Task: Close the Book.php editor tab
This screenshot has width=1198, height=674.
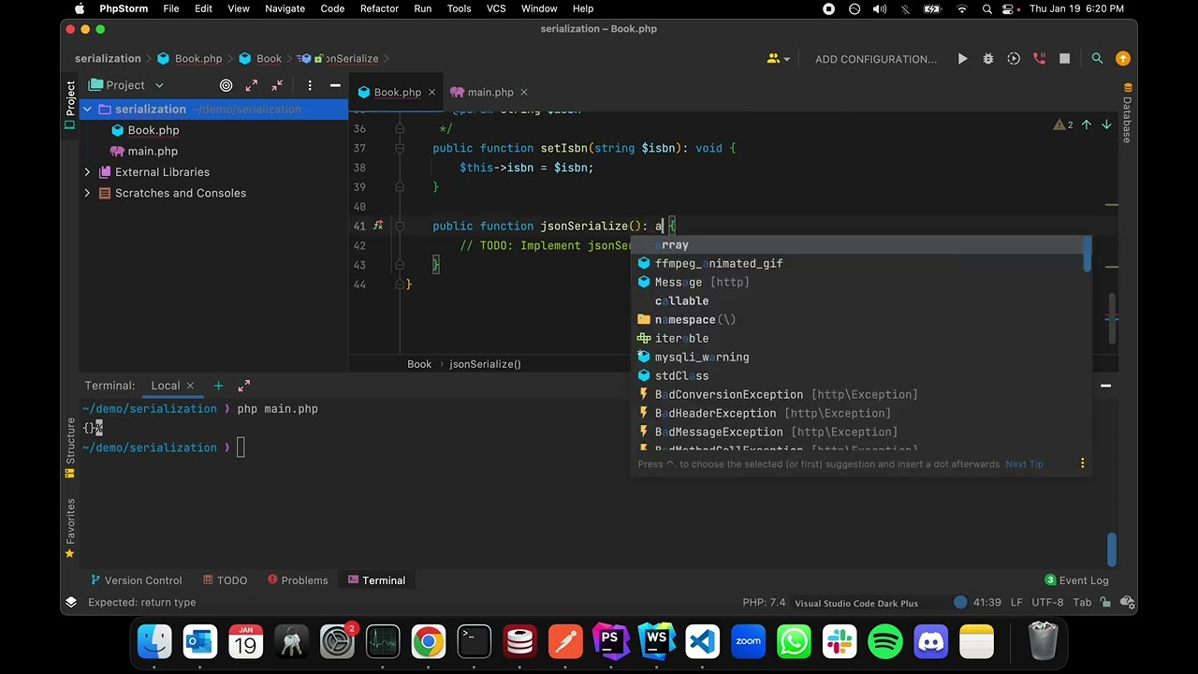Action: 432,92
